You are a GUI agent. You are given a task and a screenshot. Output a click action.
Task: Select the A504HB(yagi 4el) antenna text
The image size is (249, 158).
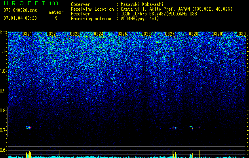tap(140, 19)
